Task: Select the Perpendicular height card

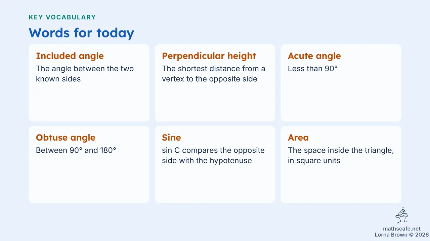Action: click(215, 83)
